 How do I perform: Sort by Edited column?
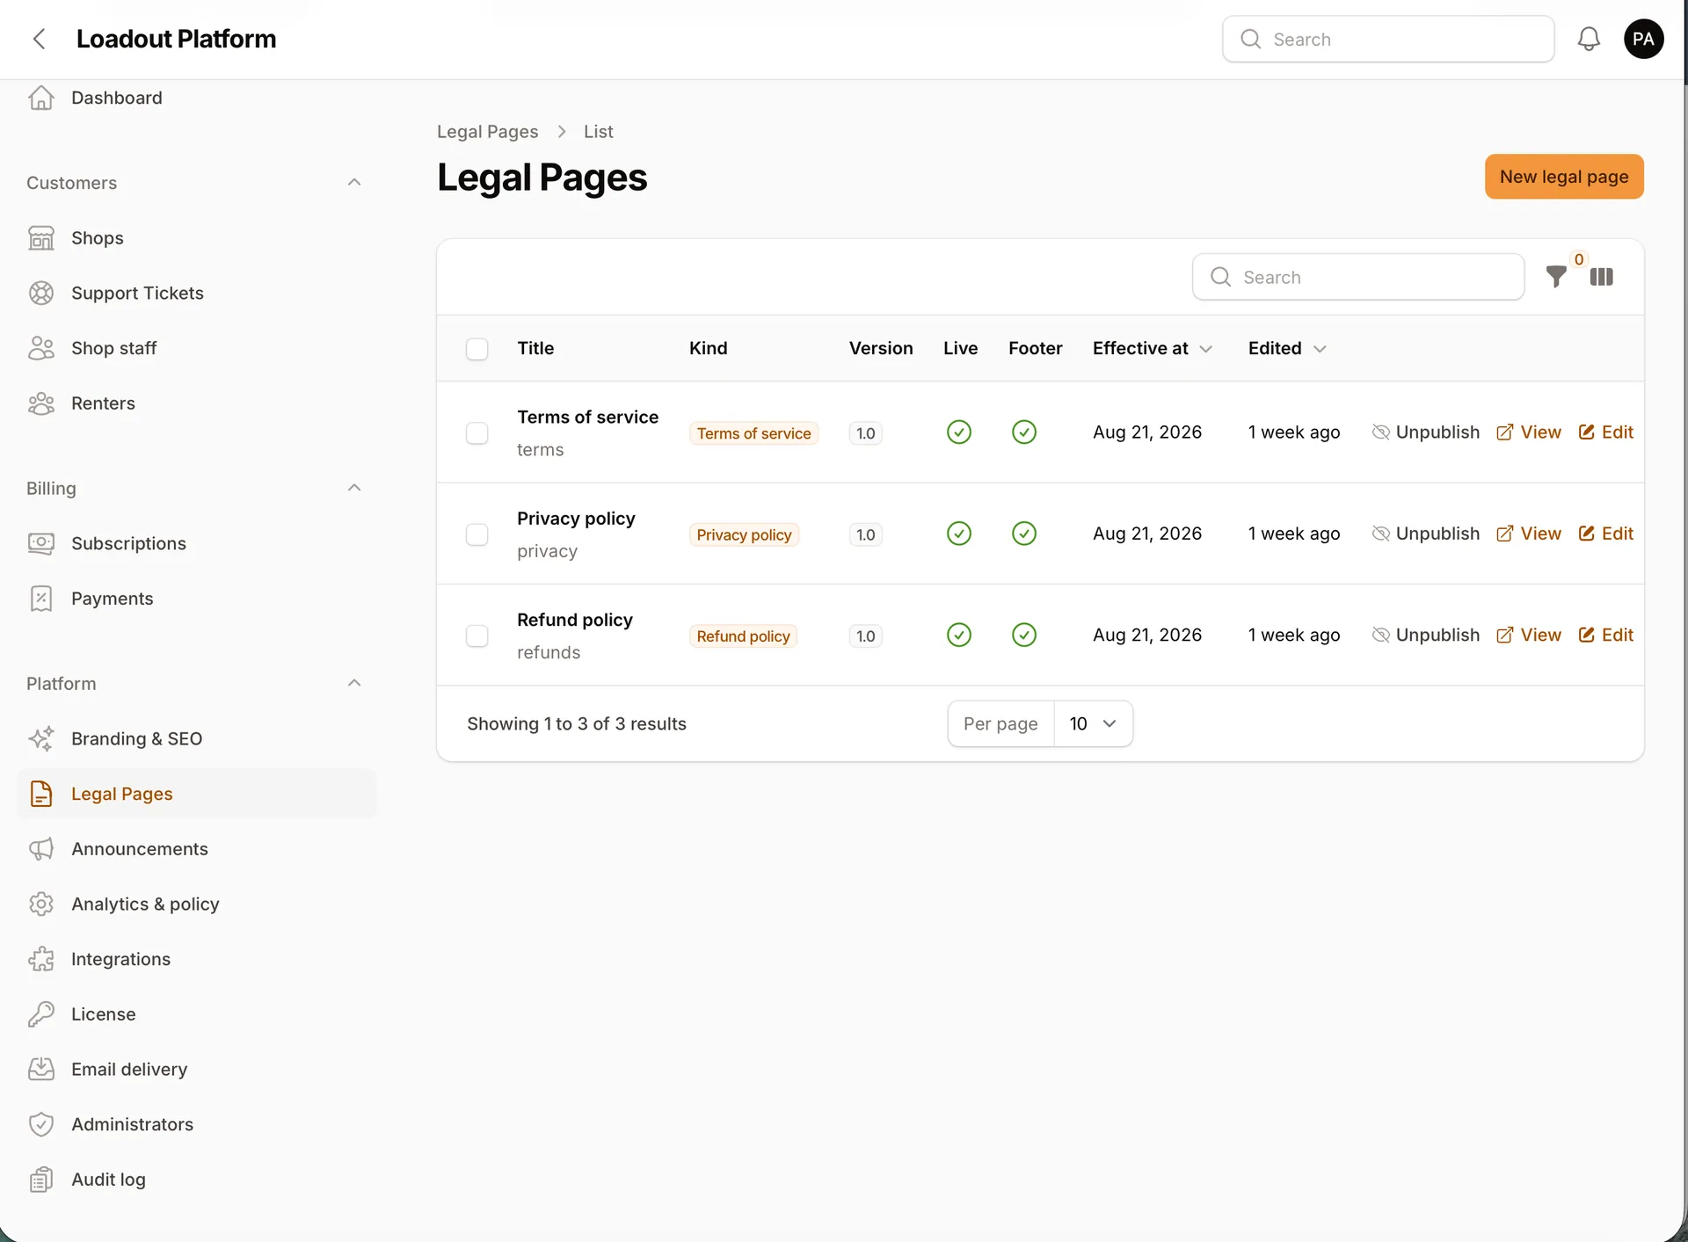[x=1287, y=348]
